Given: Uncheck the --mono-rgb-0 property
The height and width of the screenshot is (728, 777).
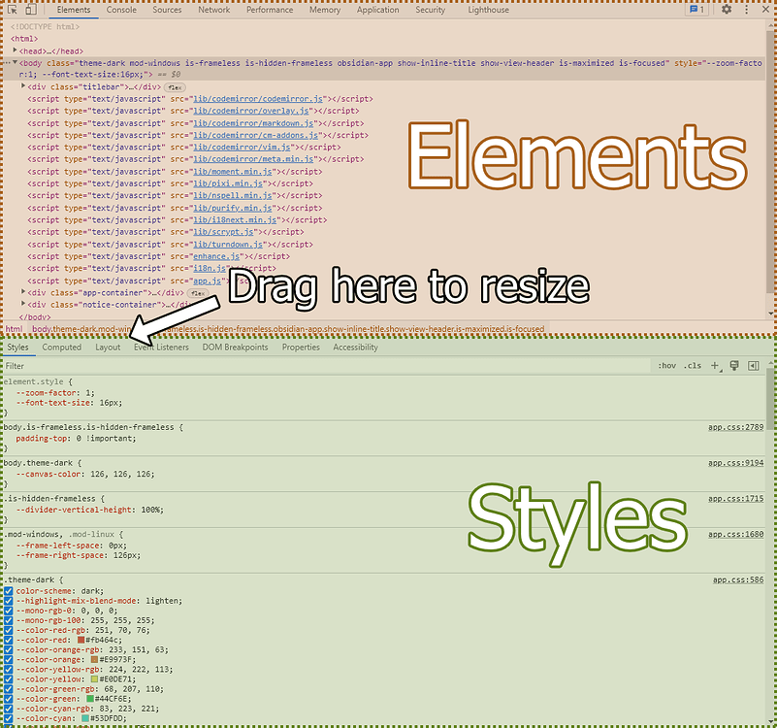Looking at the screenshot, I should tap(10, 610).
